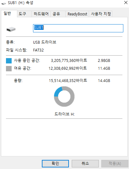The image size is (129, 169).
Task: Click the grayed 적용(A) button
Action: click(115, 164)
